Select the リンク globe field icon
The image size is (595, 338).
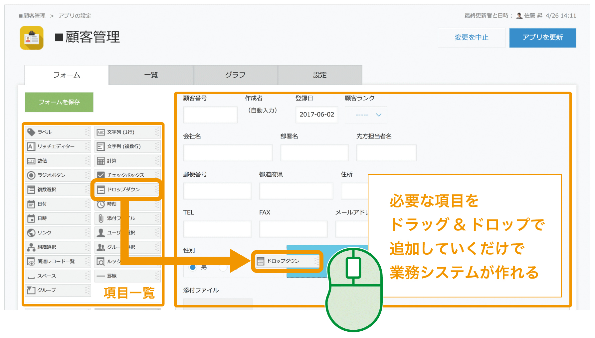31,233
